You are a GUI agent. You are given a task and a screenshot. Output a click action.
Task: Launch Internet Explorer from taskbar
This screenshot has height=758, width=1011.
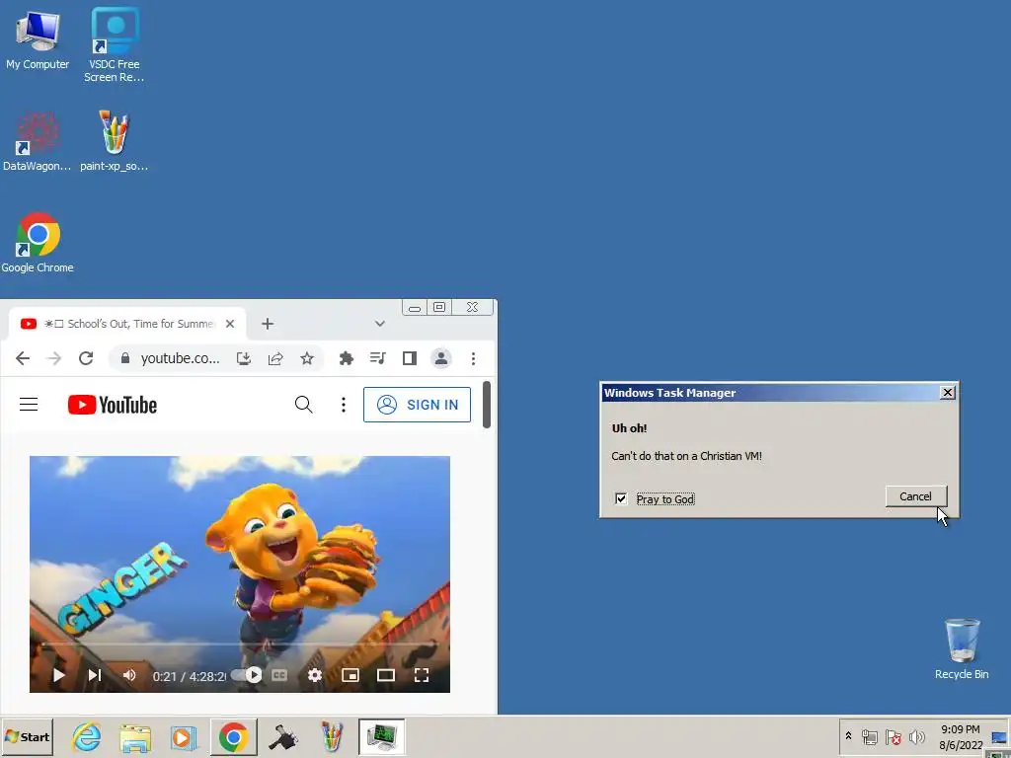click(87, 736)
